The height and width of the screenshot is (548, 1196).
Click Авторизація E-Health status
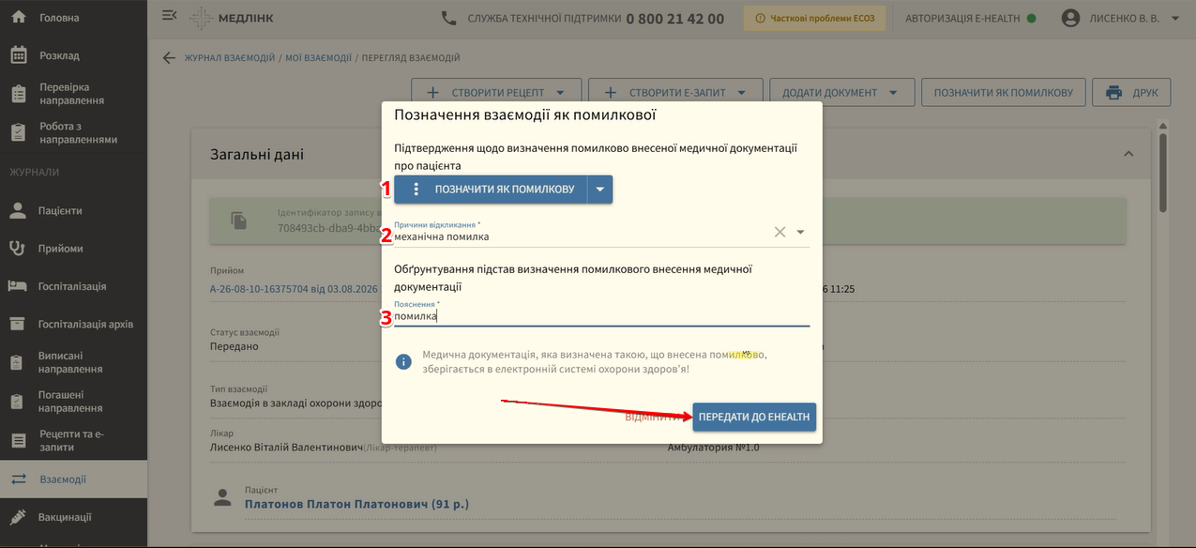pyautogui.click(x=970, y=18)
